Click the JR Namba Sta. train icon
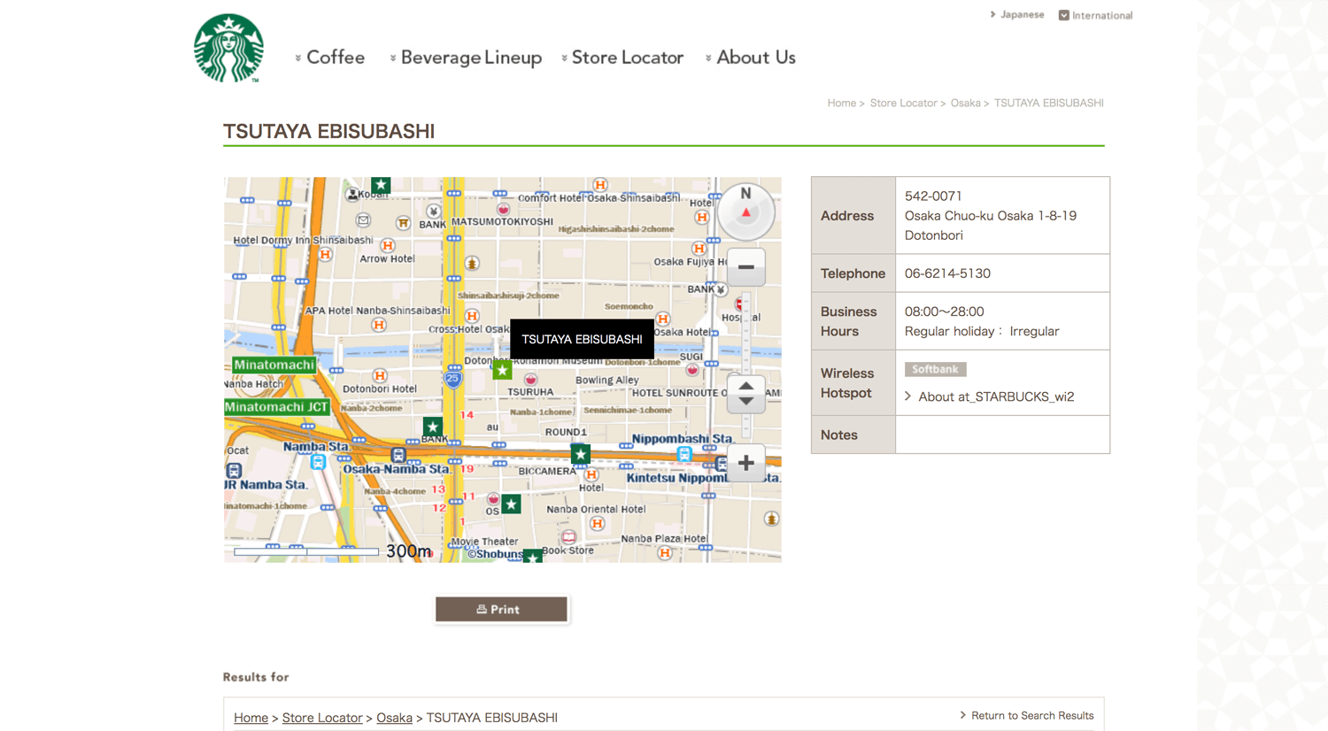The image size is (1328, 731). coord(234,471)
